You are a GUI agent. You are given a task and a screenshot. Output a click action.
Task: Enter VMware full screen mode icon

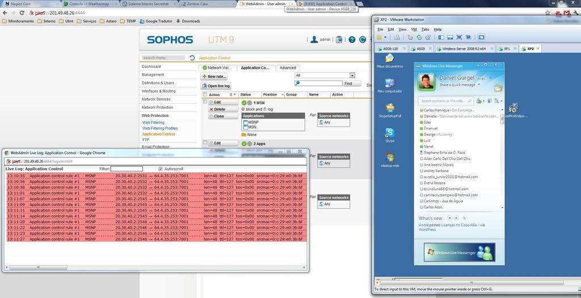click(x=459, y=37)
